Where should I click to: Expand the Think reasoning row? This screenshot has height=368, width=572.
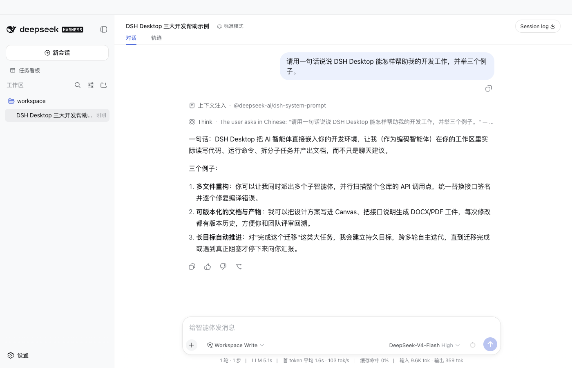tap(342, 122)
